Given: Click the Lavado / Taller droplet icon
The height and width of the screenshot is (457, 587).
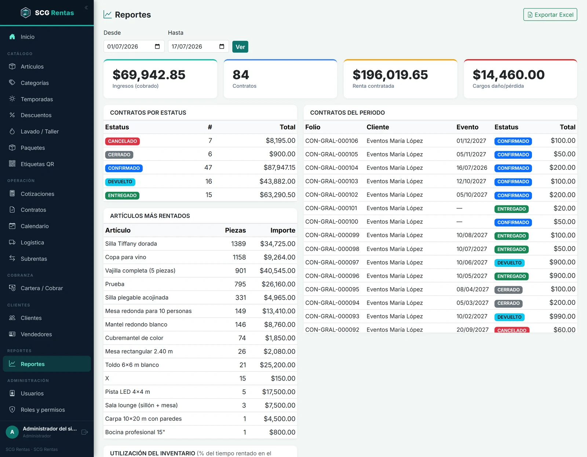Looking at the screenshot, I should click(x=12, y=131).
